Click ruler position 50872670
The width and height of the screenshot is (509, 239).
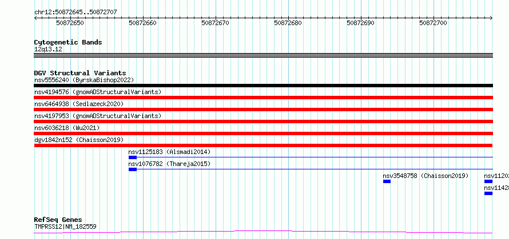(215, 23)
